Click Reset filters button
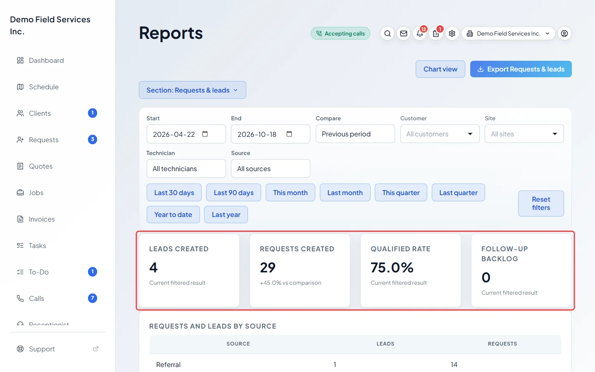This screenshot has width=595, height=372. [541, 203]
